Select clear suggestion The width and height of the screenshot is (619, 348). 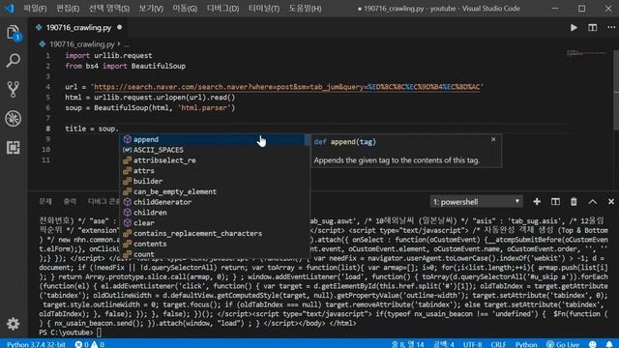click(213, 223)
